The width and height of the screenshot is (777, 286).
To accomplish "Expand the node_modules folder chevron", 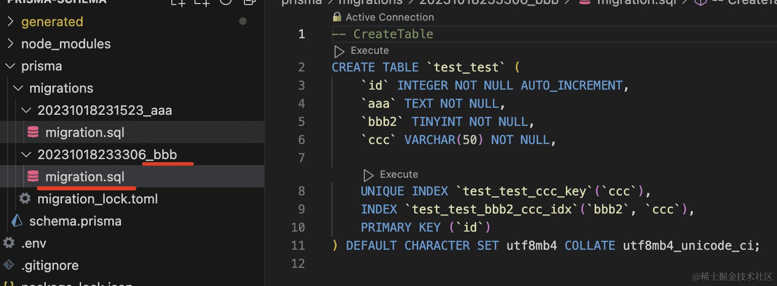I will pos(10,44).
